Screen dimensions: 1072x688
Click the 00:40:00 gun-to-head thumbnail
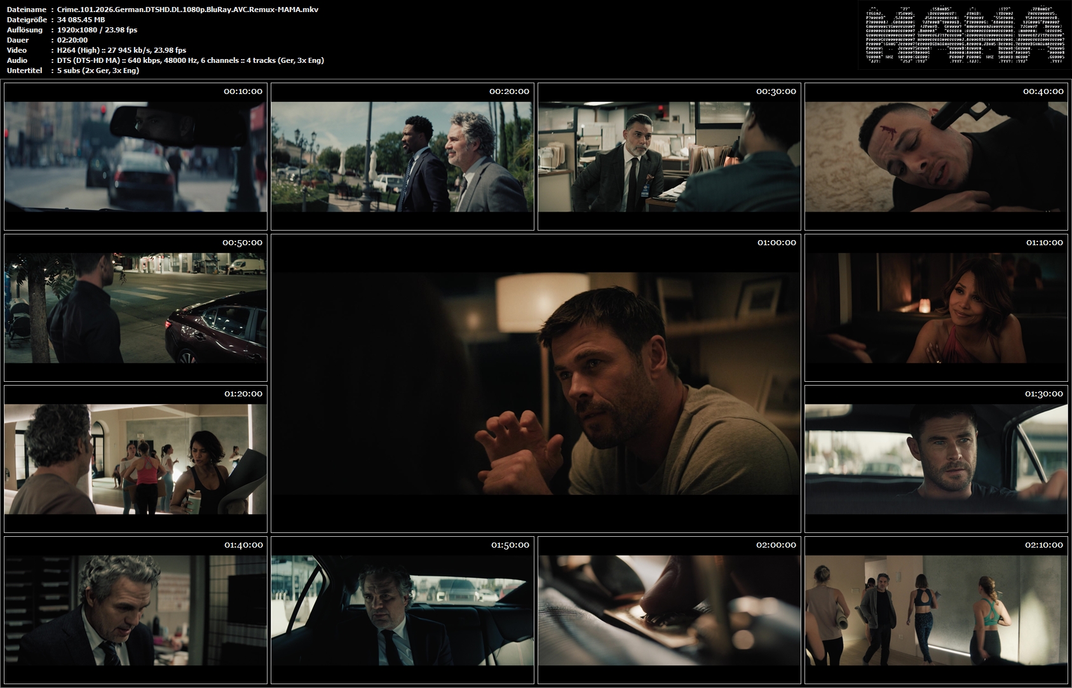coord(936,156)
